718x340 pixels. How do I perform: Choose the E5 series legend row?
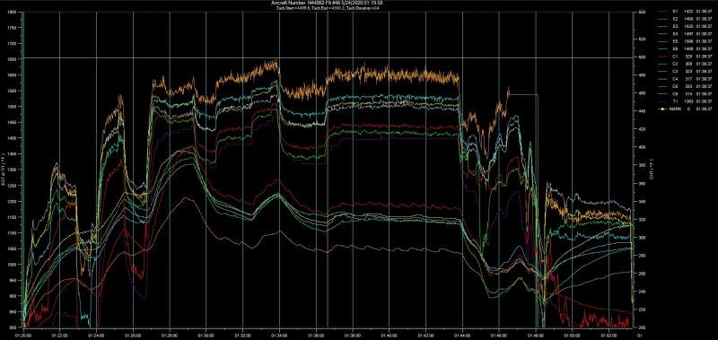coord(685,41)
